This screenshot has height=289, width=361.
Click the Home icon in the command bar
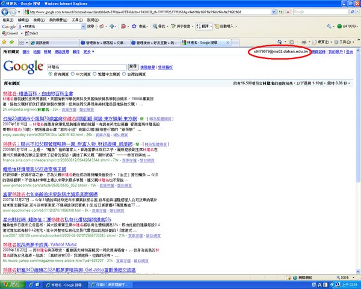coord(280,42)
